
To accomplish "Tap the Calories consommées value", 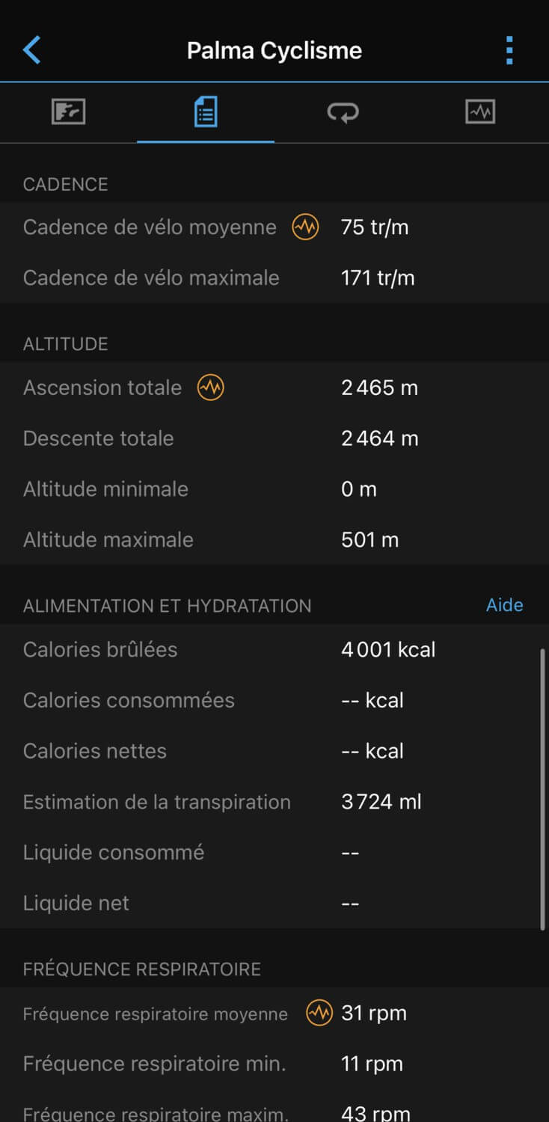I will [x=372, y=700].
